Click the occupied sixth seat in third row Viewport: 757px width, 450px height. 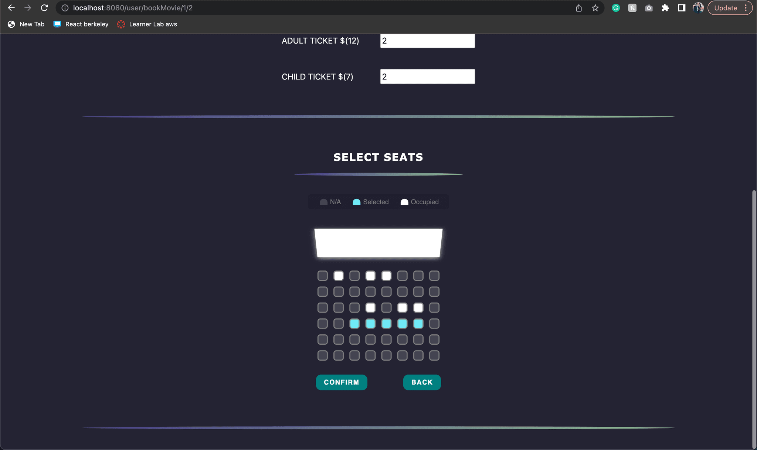click(x=402, y=307)
